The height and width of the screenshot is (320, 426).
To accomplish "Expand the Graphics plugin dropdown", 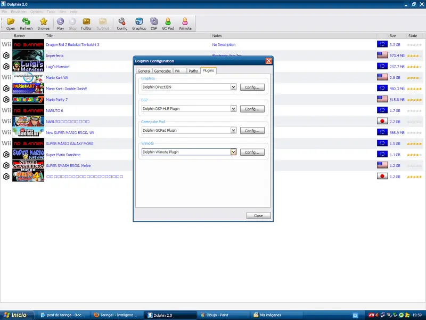I will click(x=233, y=87).
